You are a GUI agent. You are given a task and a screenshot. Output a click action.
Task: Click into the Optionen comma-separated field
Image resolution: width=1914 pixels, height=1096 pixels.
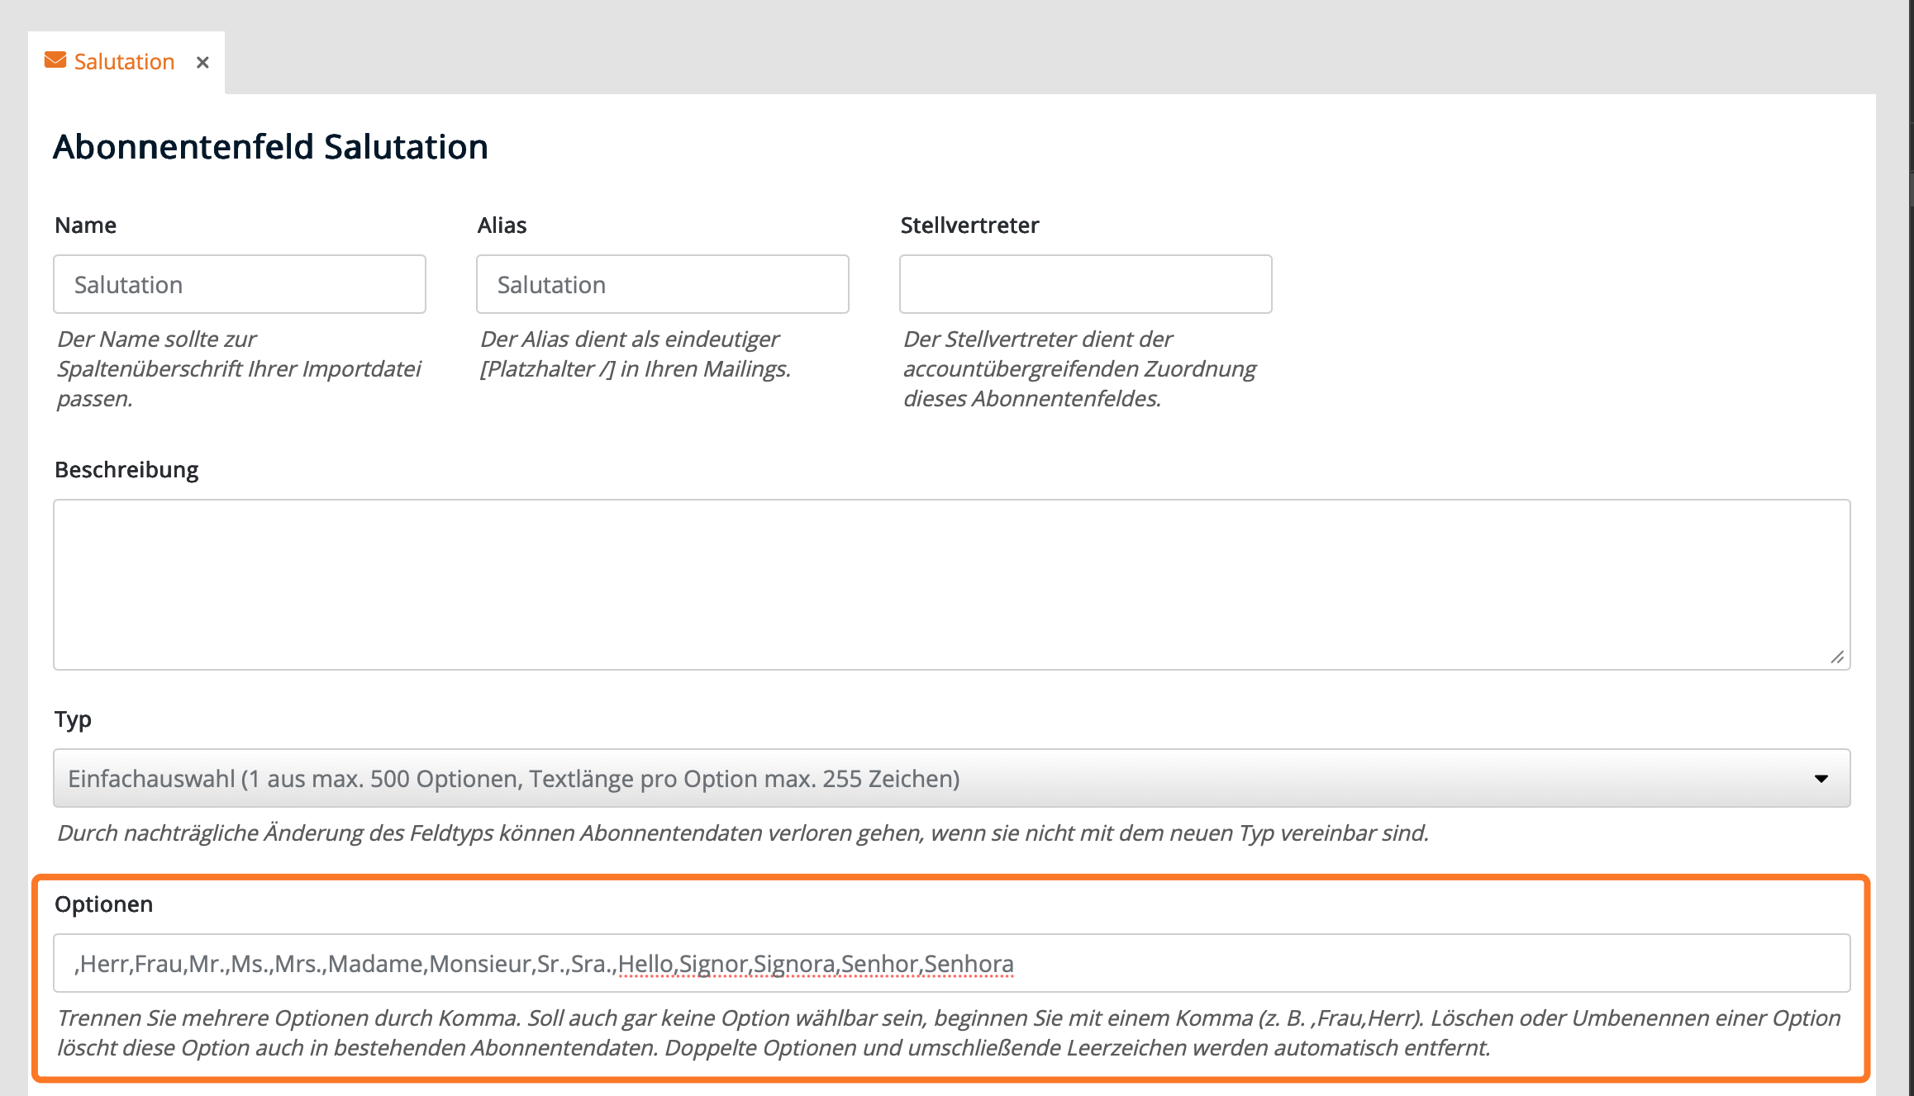click(950, 963)
